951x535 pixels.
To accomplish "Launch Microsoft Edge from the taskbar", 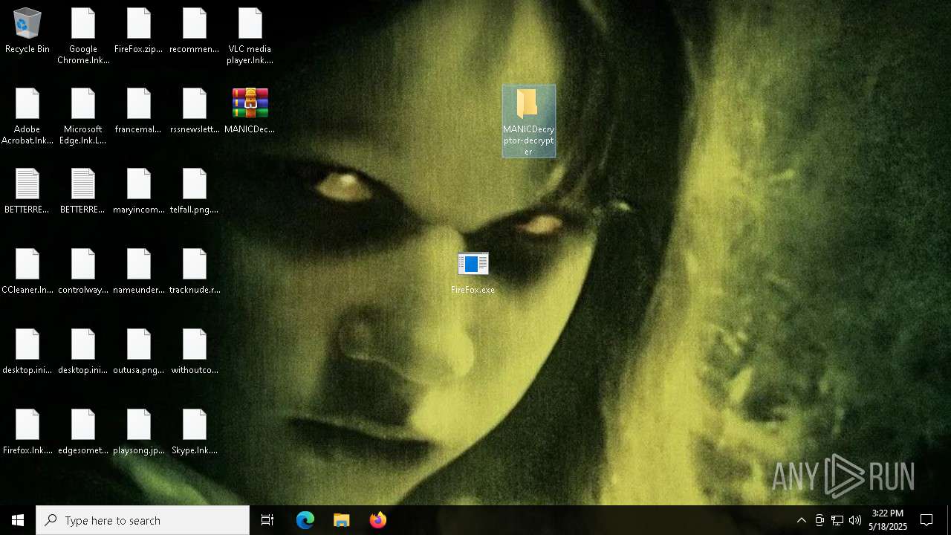I will 305,520.
